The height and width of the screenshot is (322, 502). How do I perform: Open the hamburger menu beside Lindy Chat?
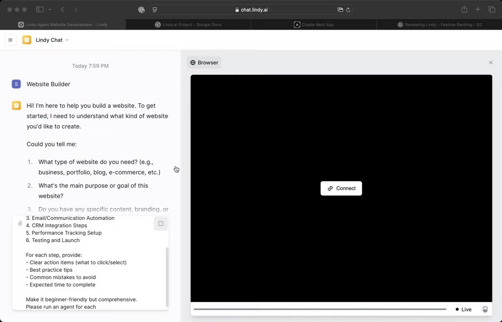pyautogui.click(x=11, y=40)
